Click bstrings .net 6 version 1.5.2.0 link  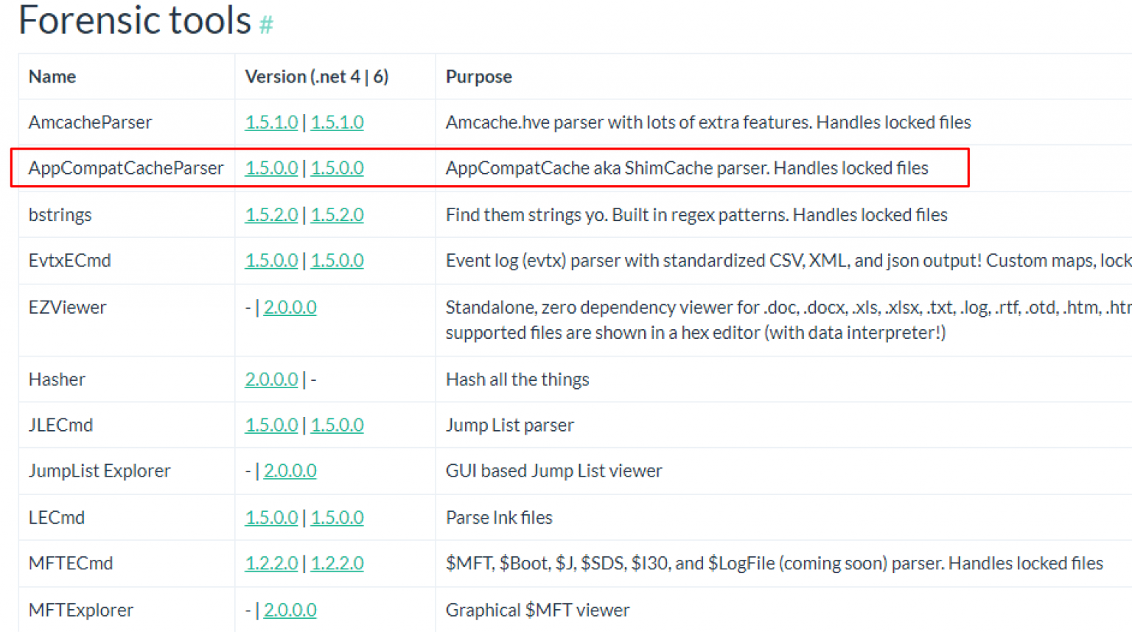point(337,215)
